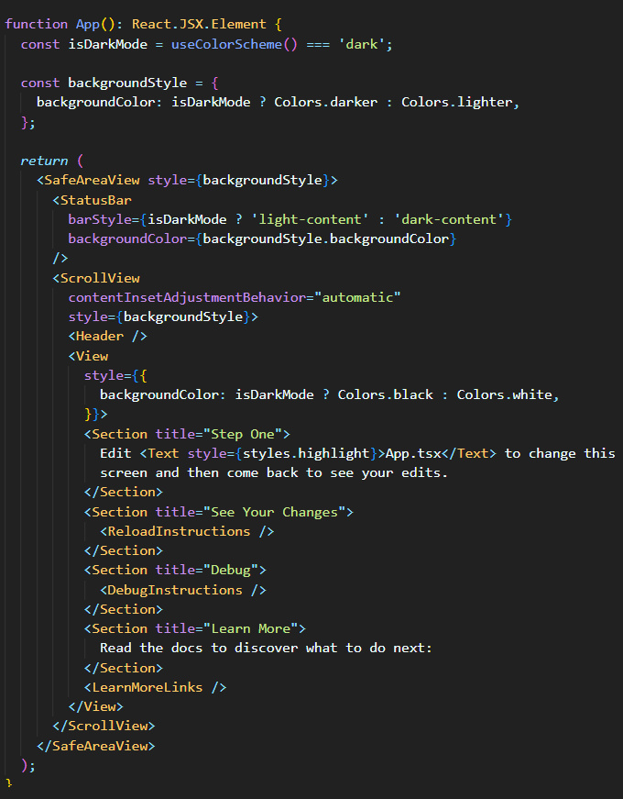Click the 'return' keyword
The height and width of the screenshot is (799, 623).
[x=44, y=161]
